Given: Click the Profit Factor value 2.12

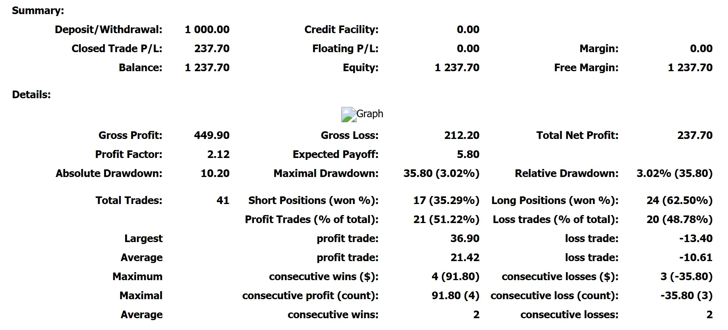Looking at the screenshot, I should tap(219, 155).
